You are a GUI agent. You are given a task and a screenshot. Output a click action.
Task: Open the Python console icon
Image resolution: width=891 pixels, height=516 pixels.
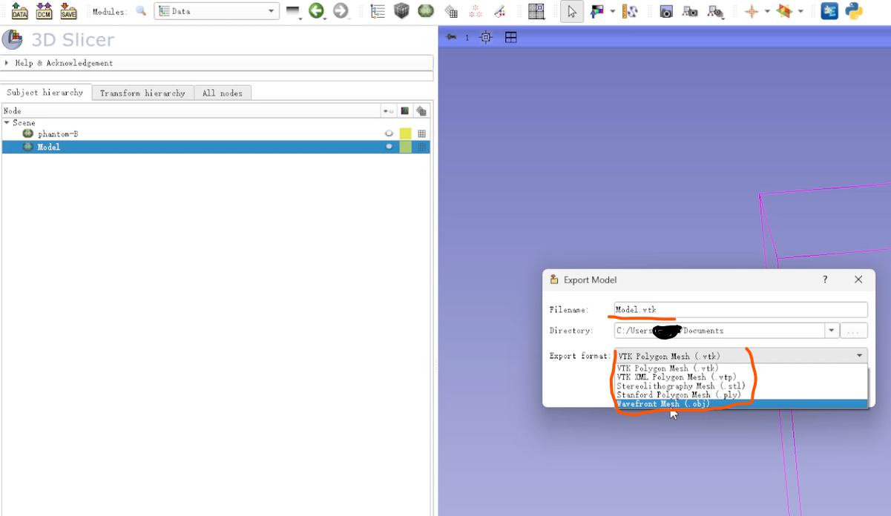coord(854,11)
